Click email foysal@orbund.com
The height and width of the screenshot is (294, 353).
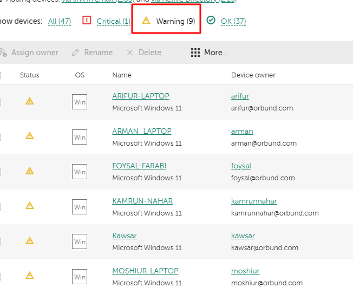click(x=263, y=178)
